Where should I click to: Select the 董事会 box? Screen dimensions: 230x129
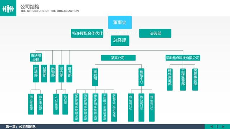tap(120, 22)
